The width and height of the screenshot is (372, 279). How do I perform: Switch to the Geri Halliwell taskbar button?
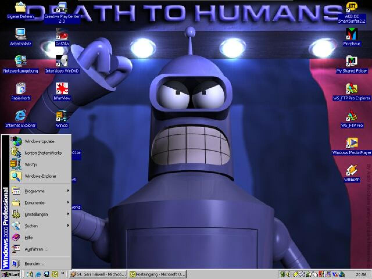[98, 274]
